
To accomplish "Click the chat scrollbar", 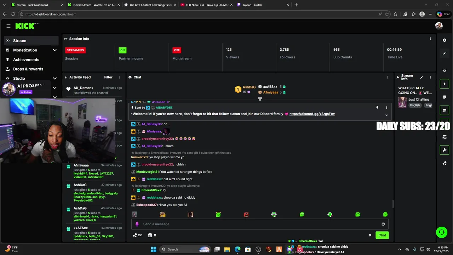I will (x=393, y=204).
